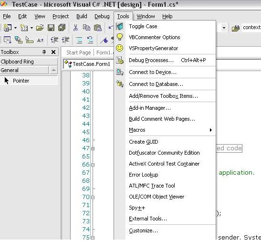The width and height of the screenshot is (261, 241).
Task: Open the Project menu
Action: [61, 16]
